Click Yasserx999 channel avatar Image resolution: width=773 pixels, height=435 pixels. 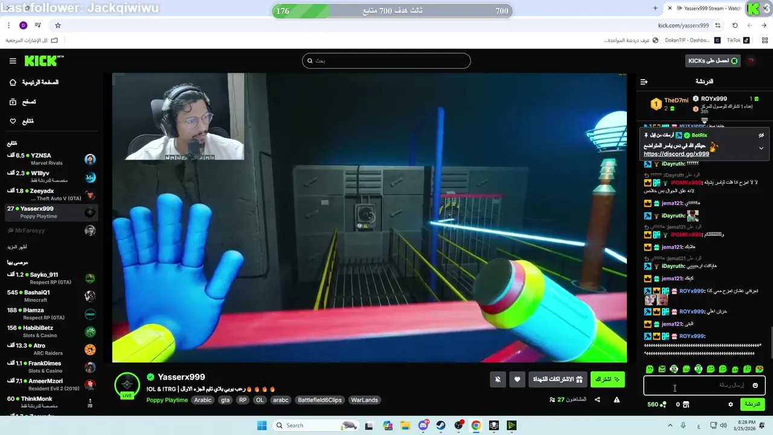127,384
